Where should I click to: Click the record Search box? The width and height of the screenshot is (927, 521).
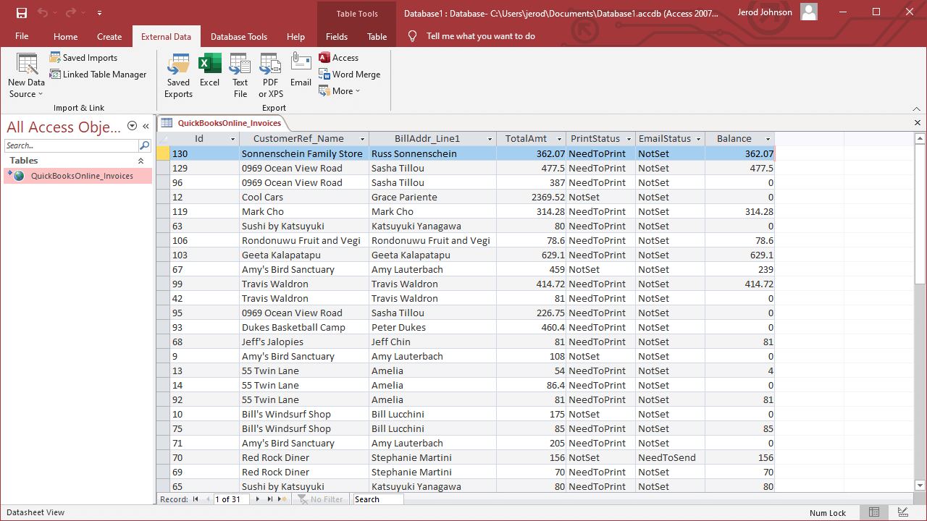click(377, 499)
